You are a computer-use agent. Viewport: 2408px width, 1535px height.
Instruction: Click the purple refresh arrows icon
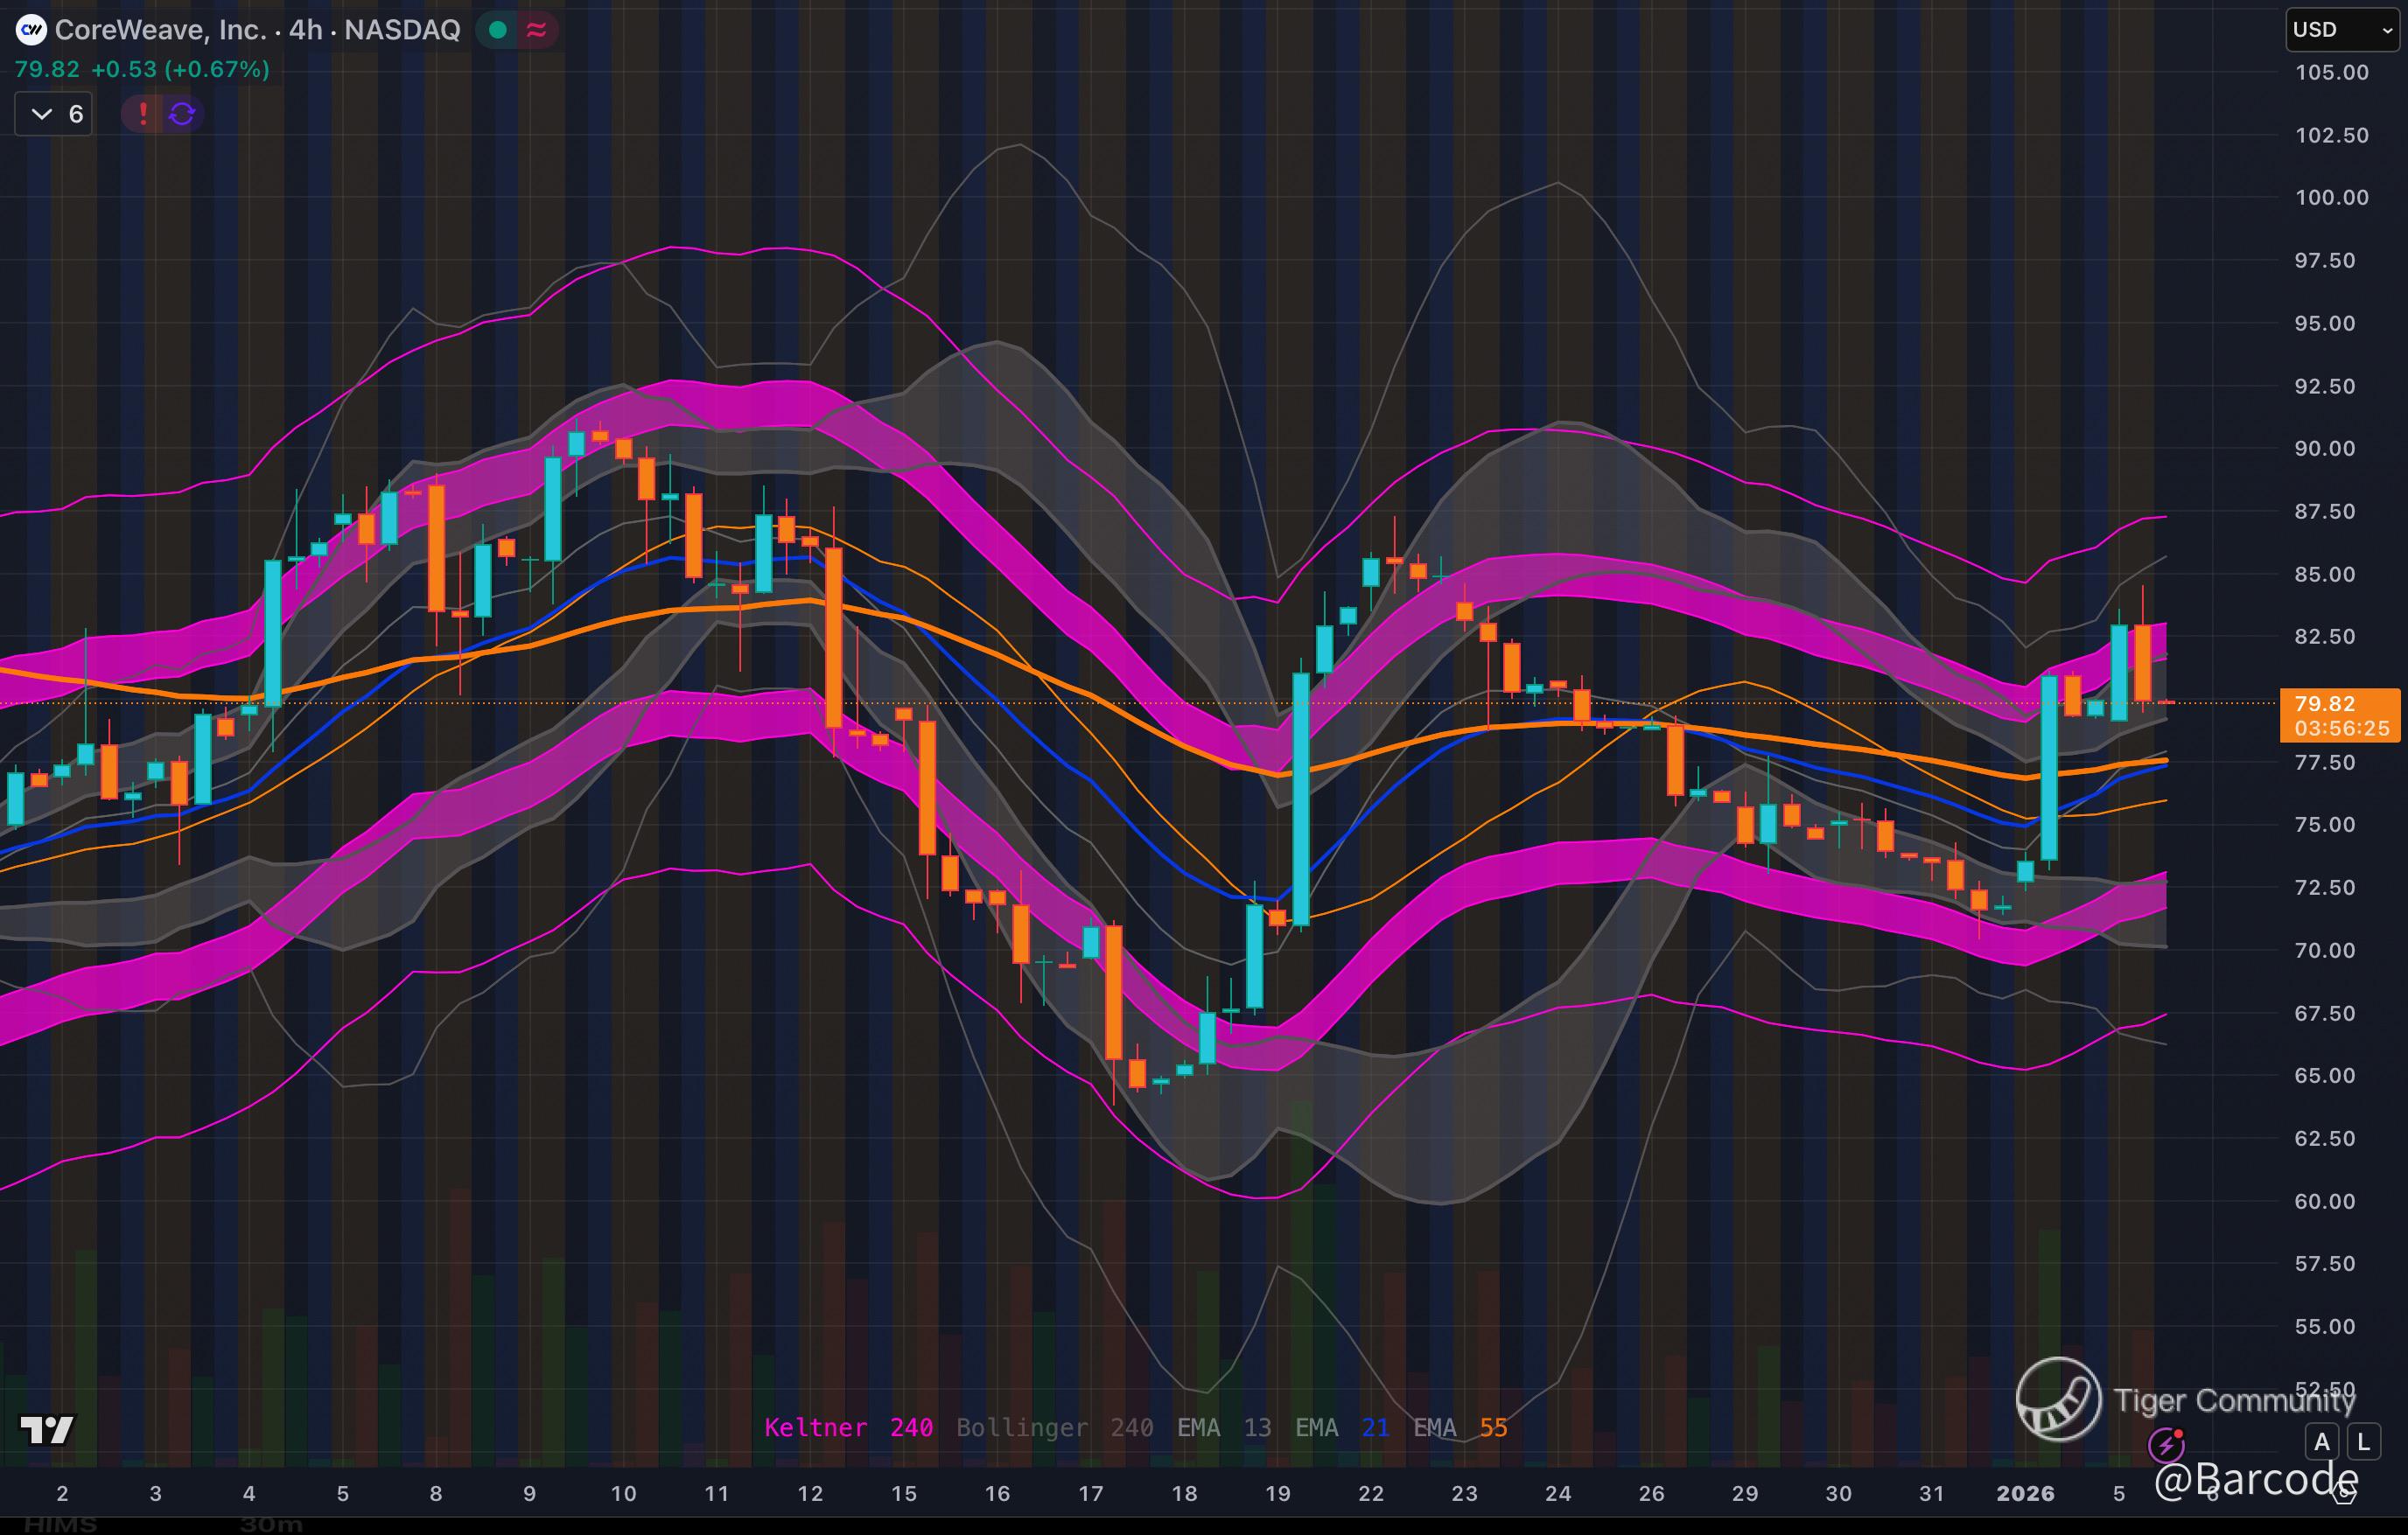182,114
